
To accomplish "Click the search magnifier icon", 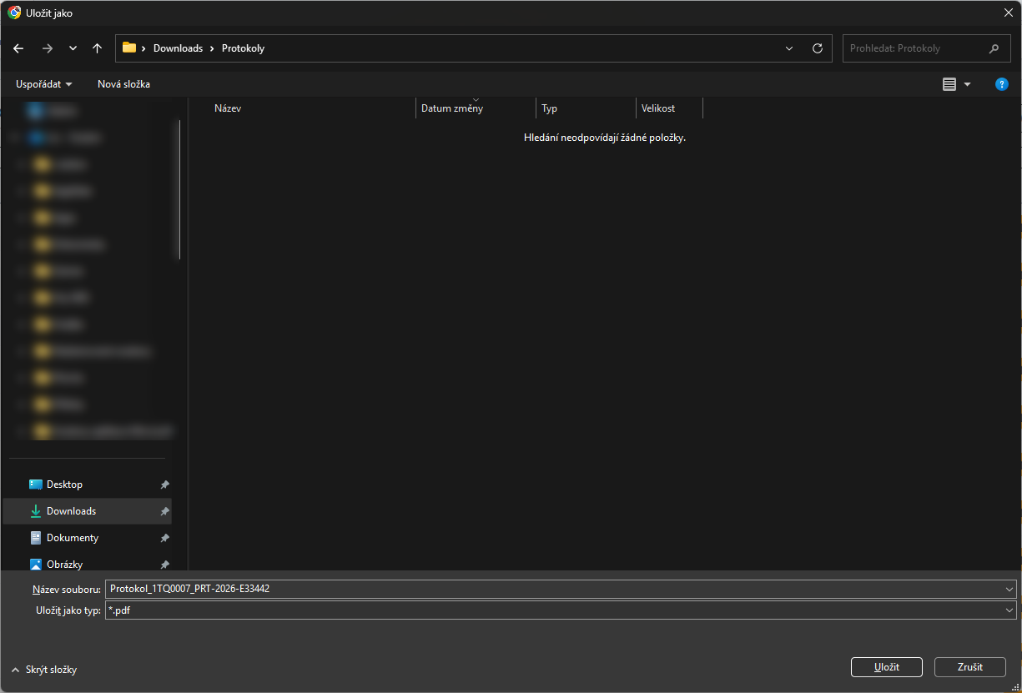I will [994, 48].
